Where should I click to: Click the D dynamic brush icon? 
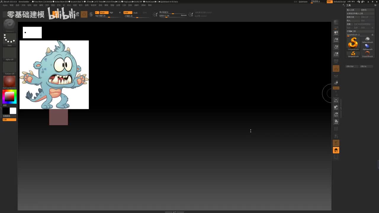191,14
